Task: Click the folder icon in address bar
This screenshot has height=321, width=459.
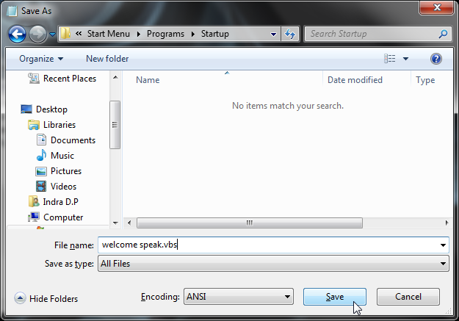Action: (x=65, y=34)
